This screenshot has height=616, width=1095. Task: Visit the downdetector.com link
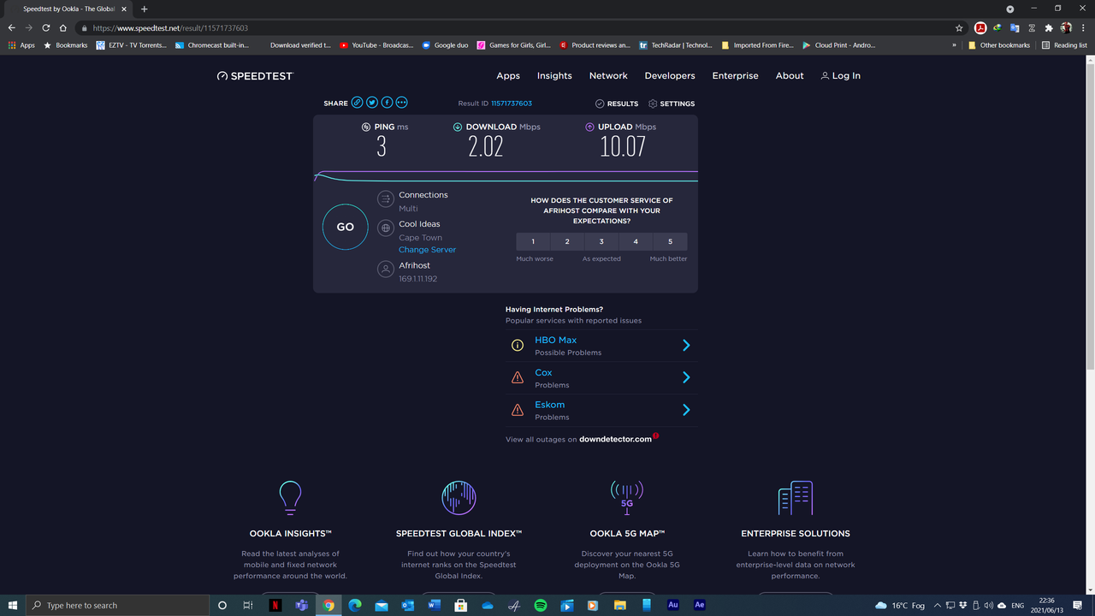coord(615,440)
